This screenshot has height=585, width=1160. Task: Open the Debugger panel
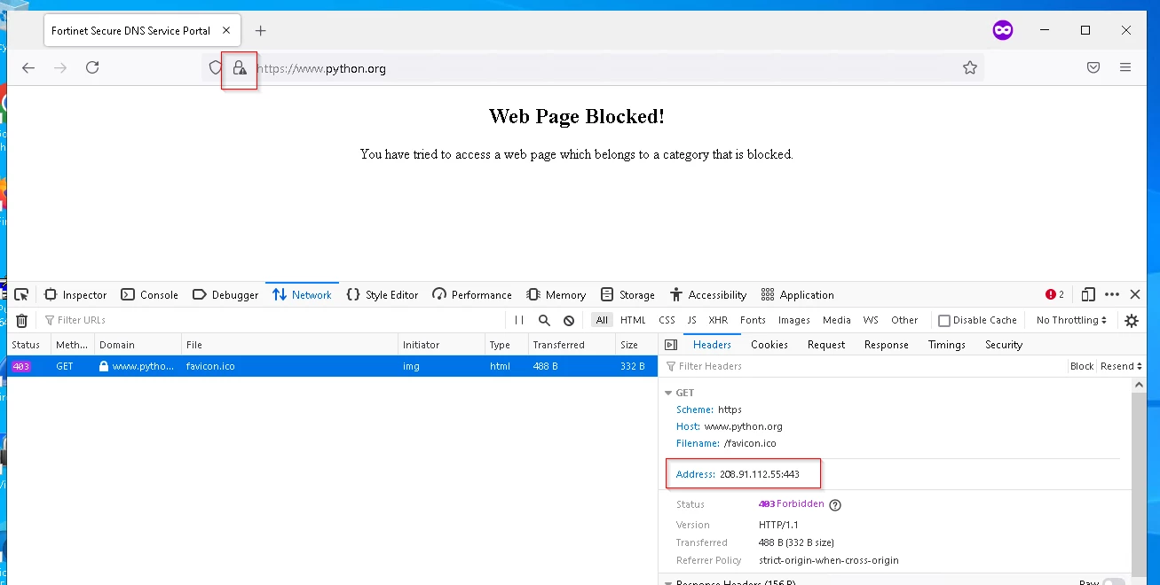225,295
